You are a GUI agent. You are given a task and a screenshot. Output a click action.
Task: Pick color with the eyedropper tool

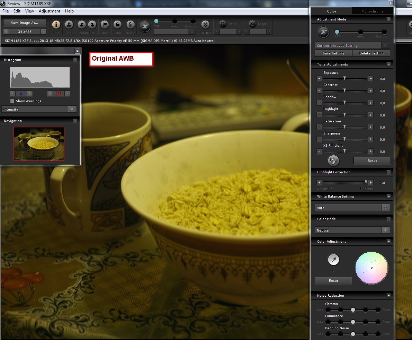333,260
